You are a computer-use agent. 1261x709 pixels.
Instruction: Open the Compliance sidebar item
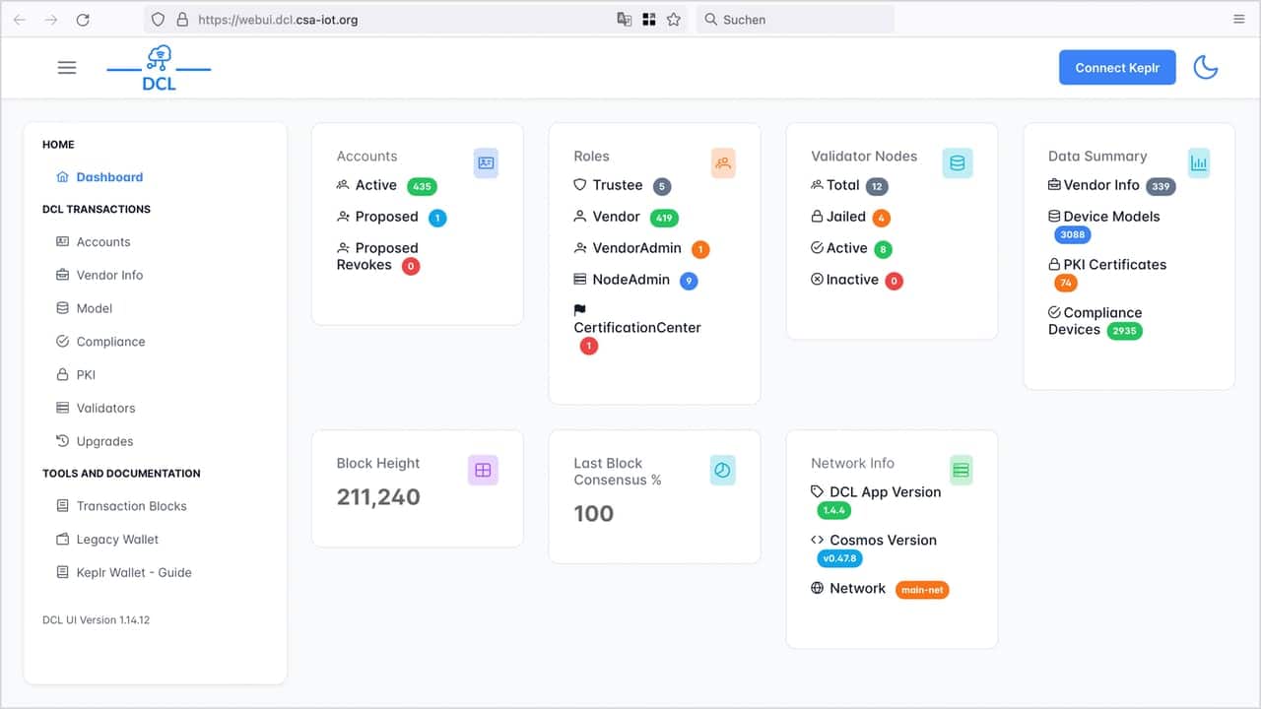pyautogui.click(x=110, y=342)
